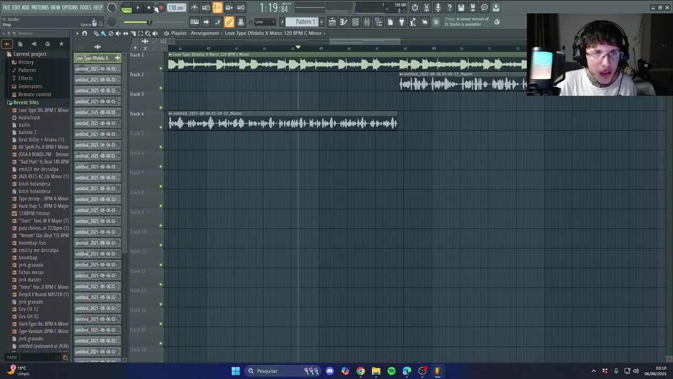673x379 pixels.
Task: Click the red Record button
Action: [161, 8]
